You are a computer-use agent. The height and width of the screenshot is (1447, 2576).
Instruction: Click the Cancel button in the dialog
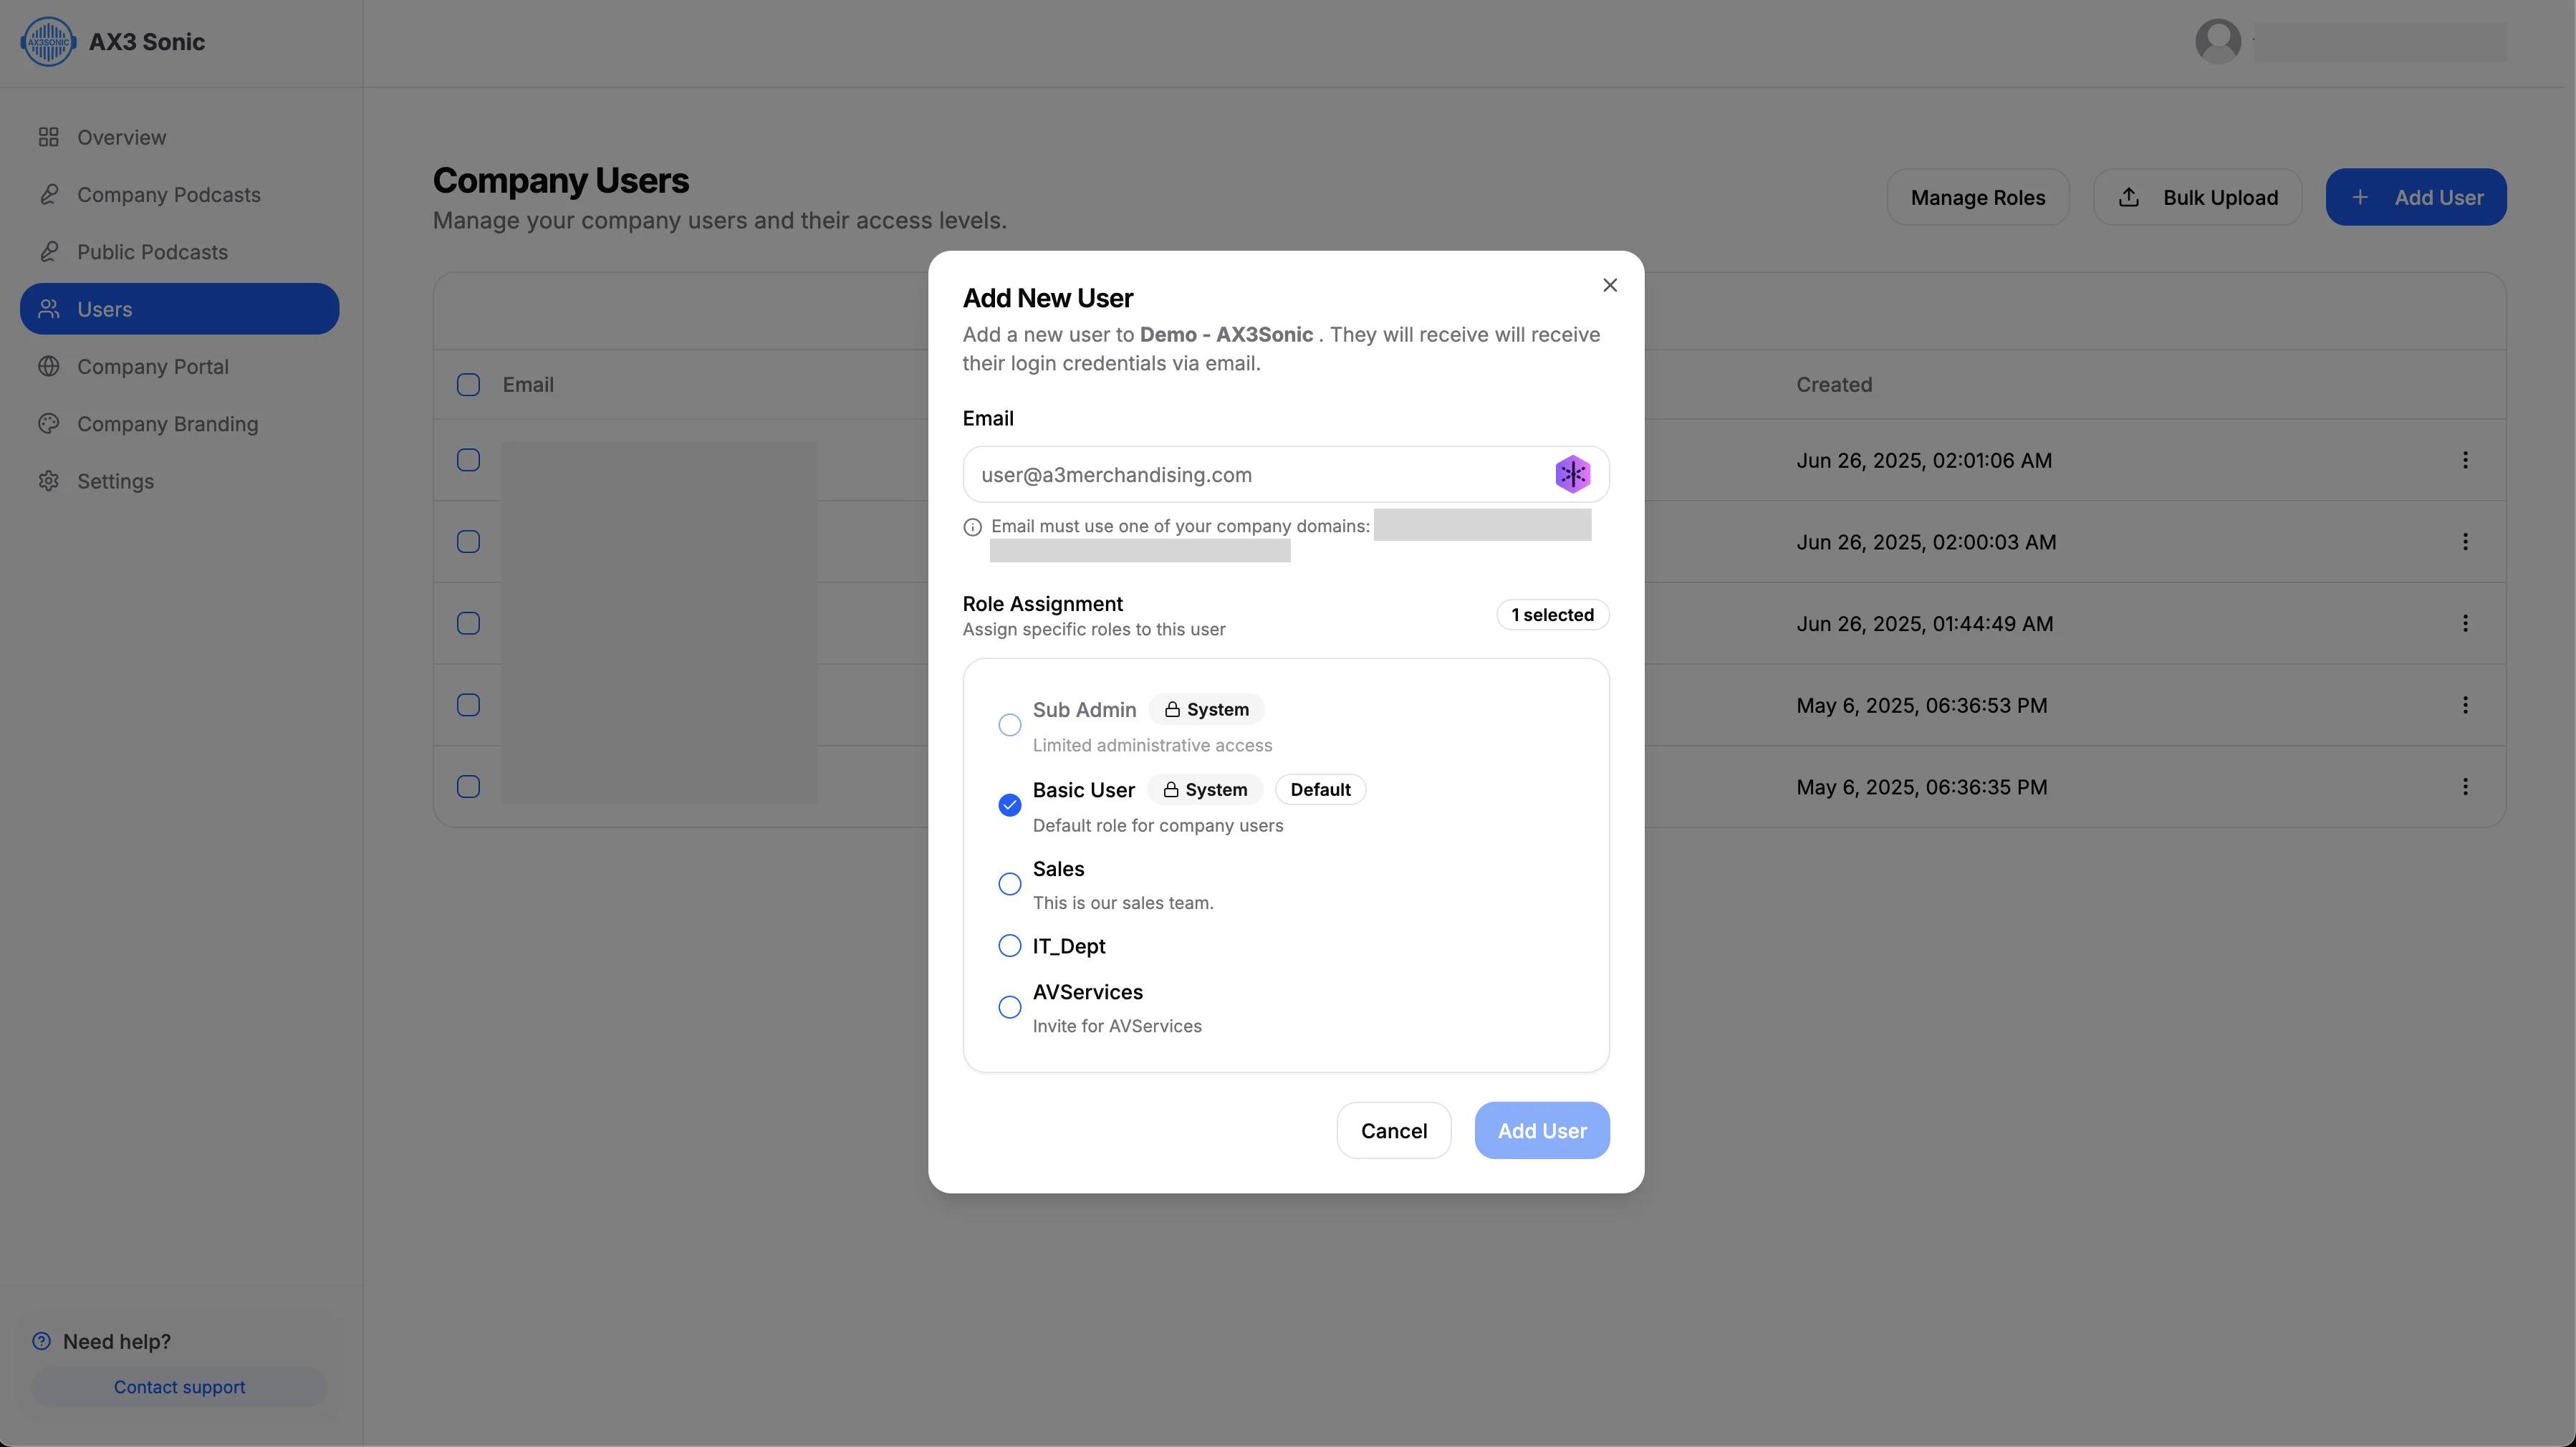pos(1394,1131)
